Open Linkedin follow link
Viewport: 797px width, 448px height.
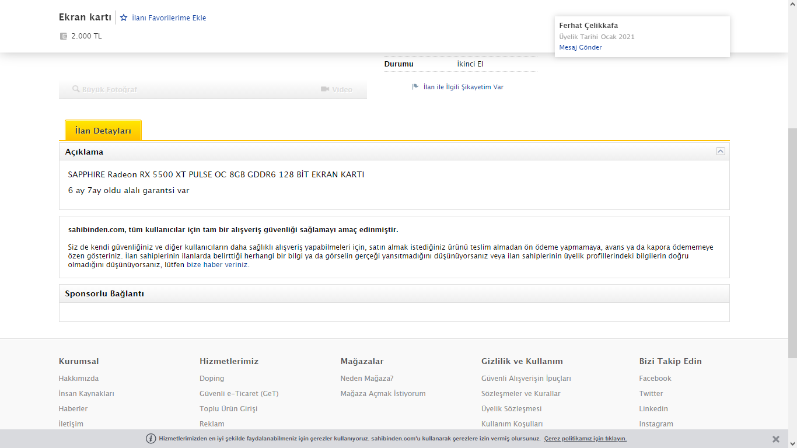(653, 409)
